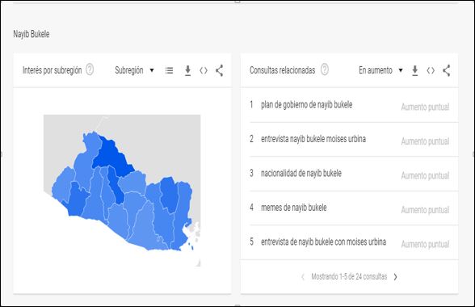Image resolution: width=475 pixels, height=307 pixels.
Task: Download the Interés por subregión data
Action: click(187, 70)
